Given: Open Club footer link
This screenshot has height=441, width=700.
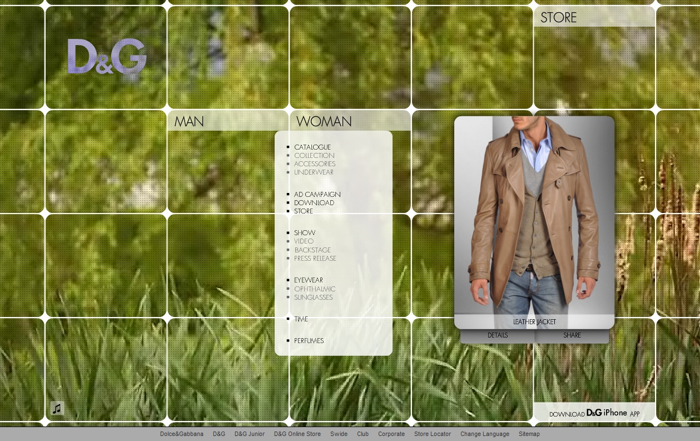Looking at the screenshot, I should [363, 434].
